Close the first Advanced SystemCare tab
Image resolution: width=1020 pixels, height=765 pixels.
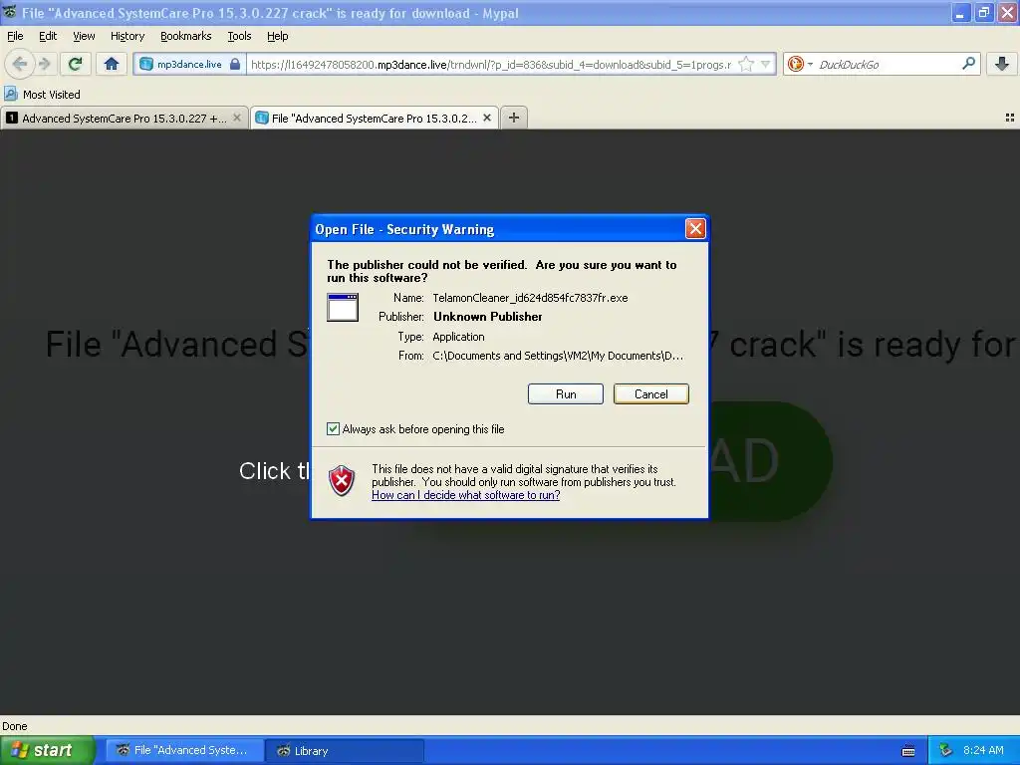237,118
